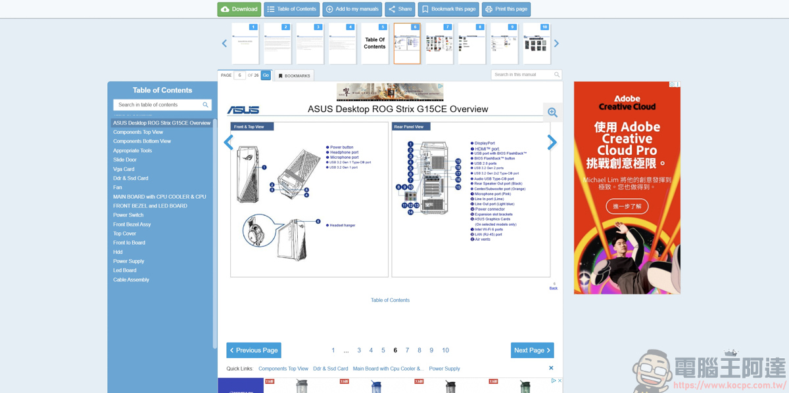This screenshot has height=393, width=789.
Task: Print this page
Action: click(x=506, y=9)
